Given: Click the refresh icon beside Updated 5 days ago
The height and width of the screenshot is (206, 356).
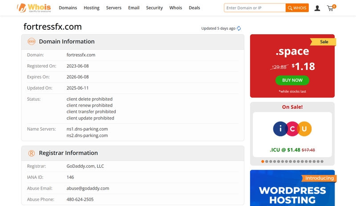Looking at the screenshot, I should click(239, 28).
